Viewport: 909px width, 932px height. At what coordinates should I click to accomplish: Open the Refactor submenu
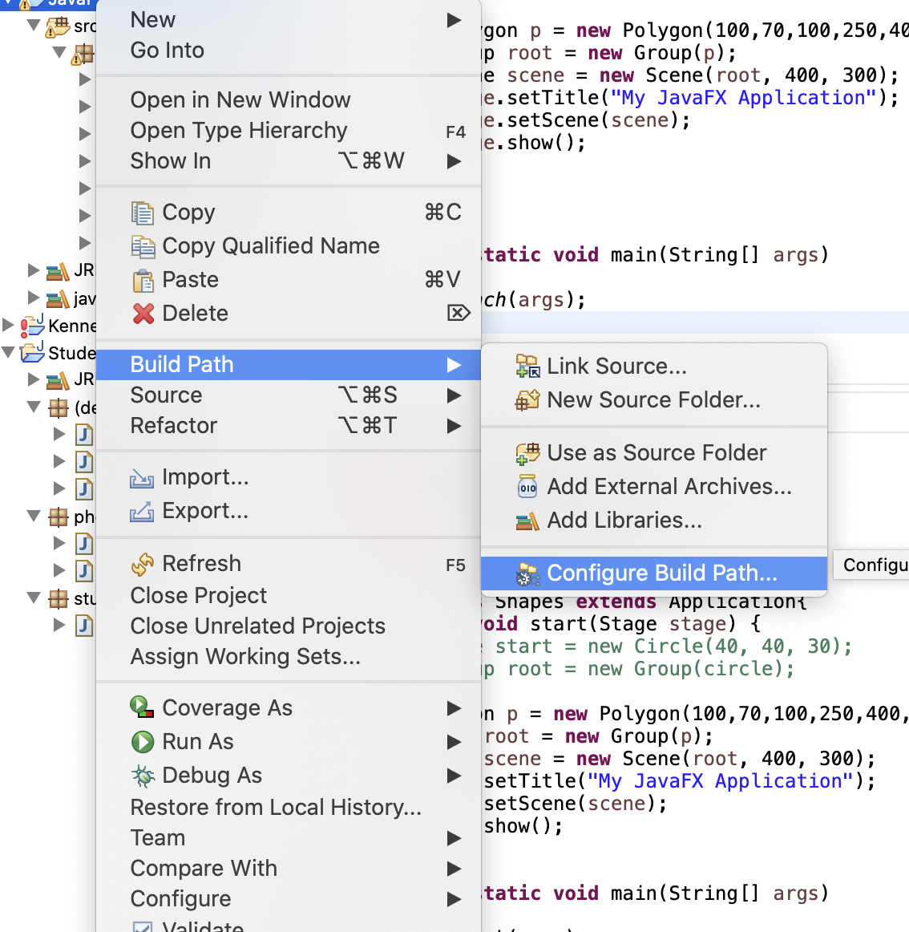[288, 426]
